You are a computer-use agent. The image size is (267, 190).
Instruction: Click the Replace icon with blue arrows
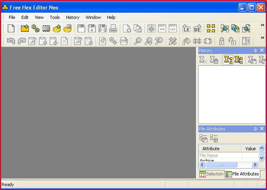[235, 28]
